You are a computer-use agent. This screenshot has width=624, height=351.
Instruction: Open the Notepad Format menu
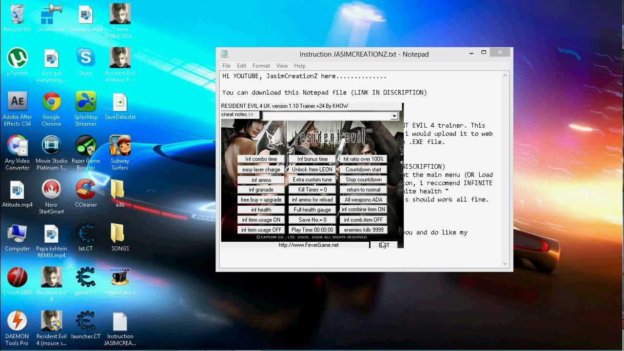[x=261, y=66]
